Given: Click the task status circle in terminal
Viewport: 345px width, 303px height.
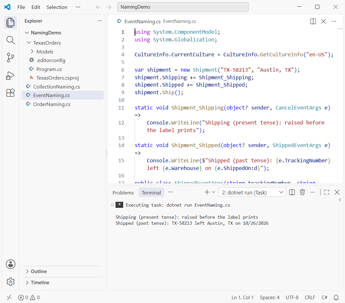Looking at the screenshot, I should pos(112,205).
